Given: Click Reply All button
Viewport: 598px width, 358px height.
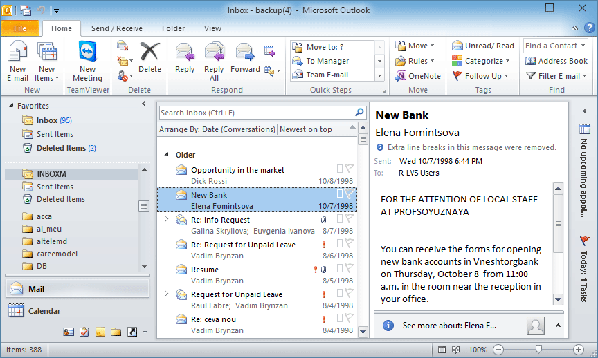Looking at the screenshot, I should tap(214, 62).
